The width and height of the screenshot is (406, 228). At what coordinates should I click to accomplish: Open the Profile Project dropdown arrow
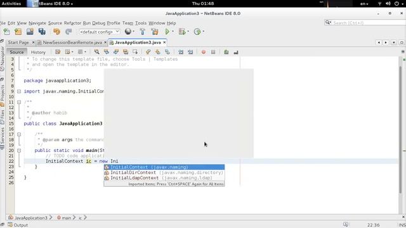(204, 32)
